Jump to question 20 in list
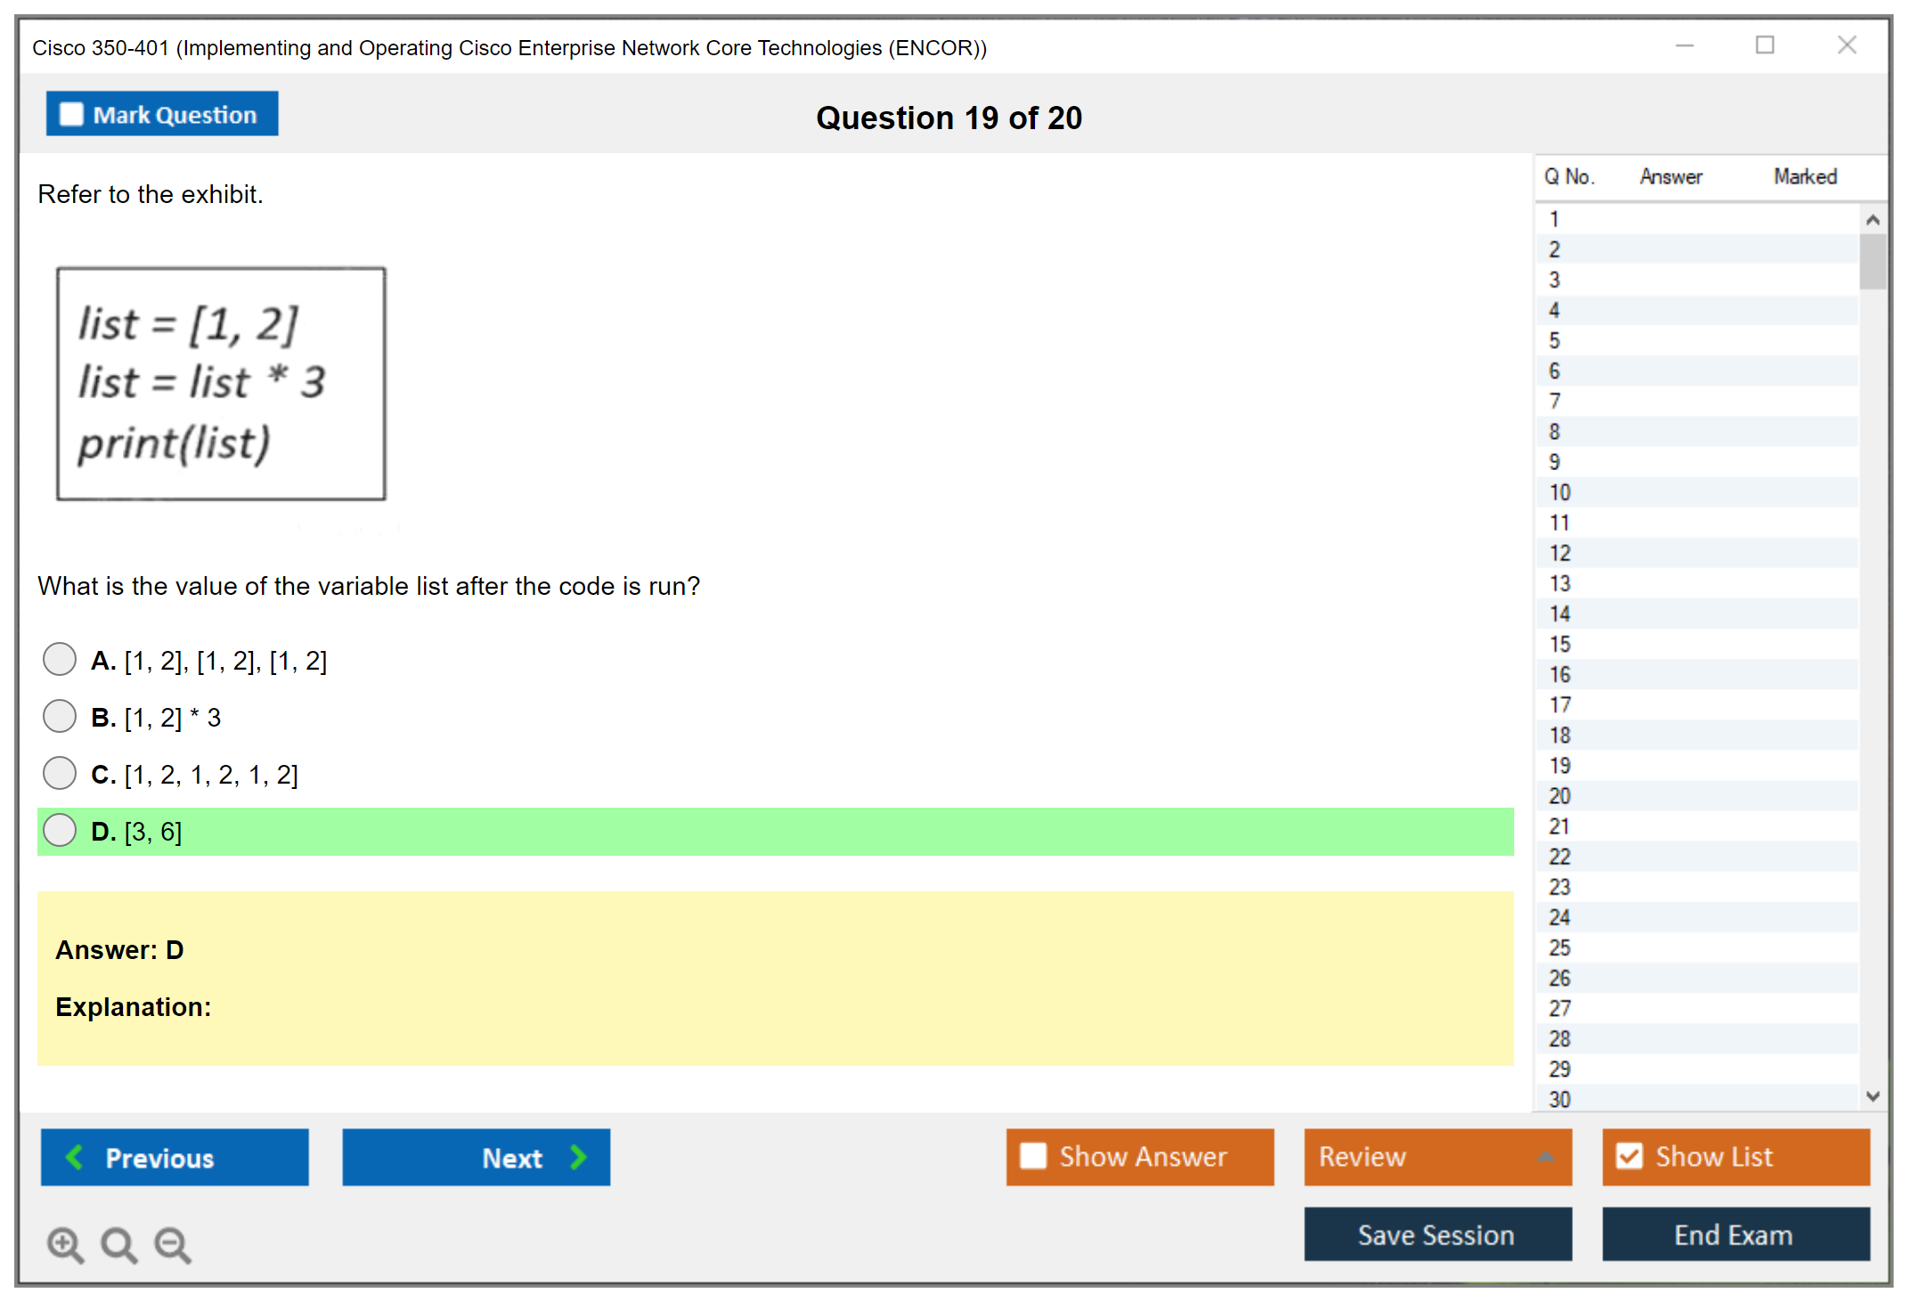The width and height of the screenshot is (1915, 1309). click(1560, 796)
